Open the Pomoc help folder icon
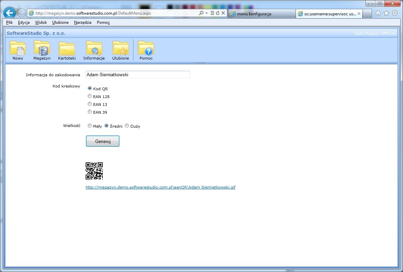This screenshot has width=403, height=272. 146,48
